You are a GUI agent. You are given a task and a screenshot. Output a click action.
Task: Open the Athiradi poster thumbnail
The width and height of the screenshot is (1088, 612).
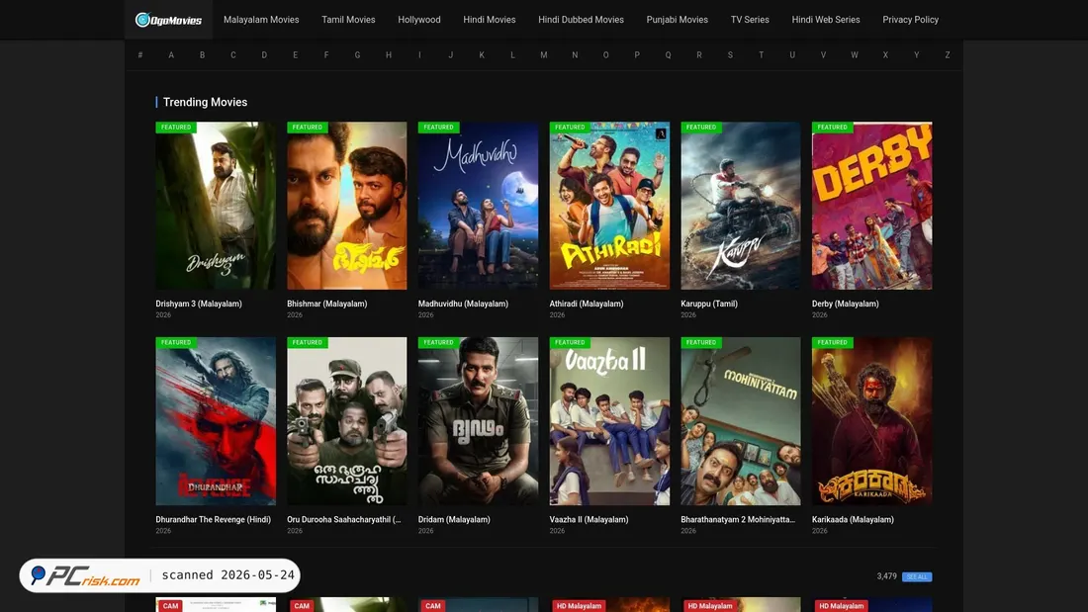point(609,206)
